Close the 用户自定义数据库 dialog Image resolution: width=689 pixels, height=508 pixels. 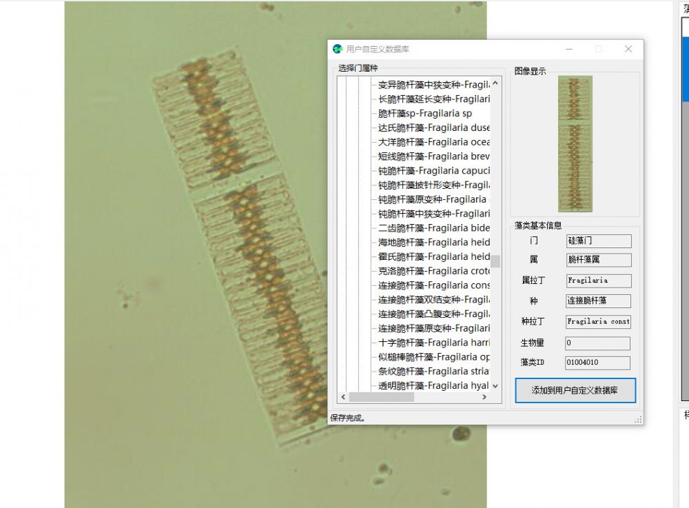coord(628,49)
